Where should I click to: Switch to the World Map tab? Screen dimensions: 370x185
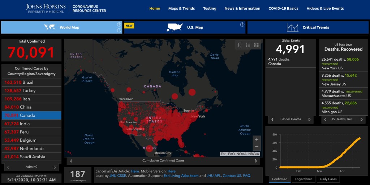[x=61, y=27]
